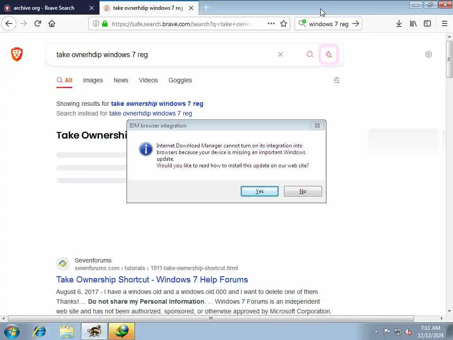The image size is (453, 340).
Task: Close the IDM browser integration dialog
Action: coord(317,125)
